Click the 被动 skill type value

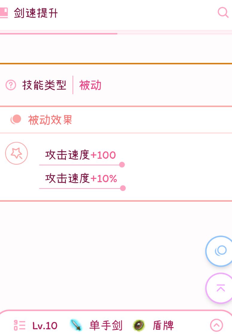90,85
